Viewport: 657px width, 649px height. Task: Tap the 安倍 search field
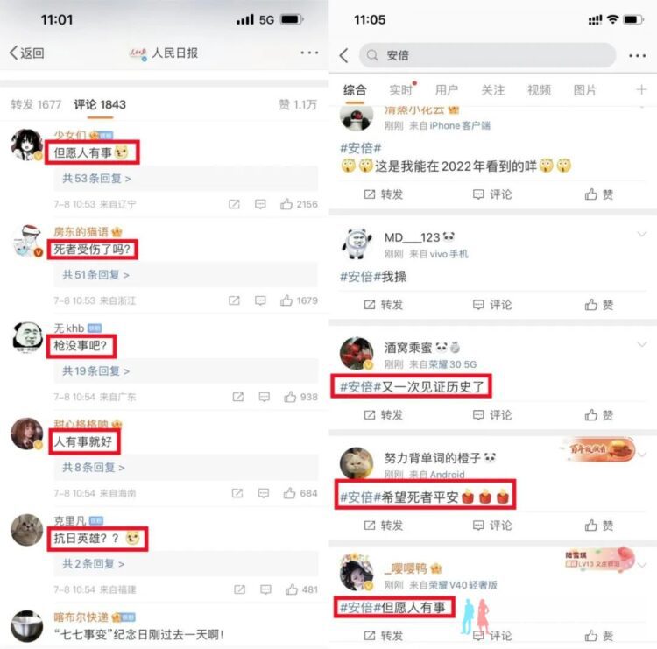click(487, 55)
